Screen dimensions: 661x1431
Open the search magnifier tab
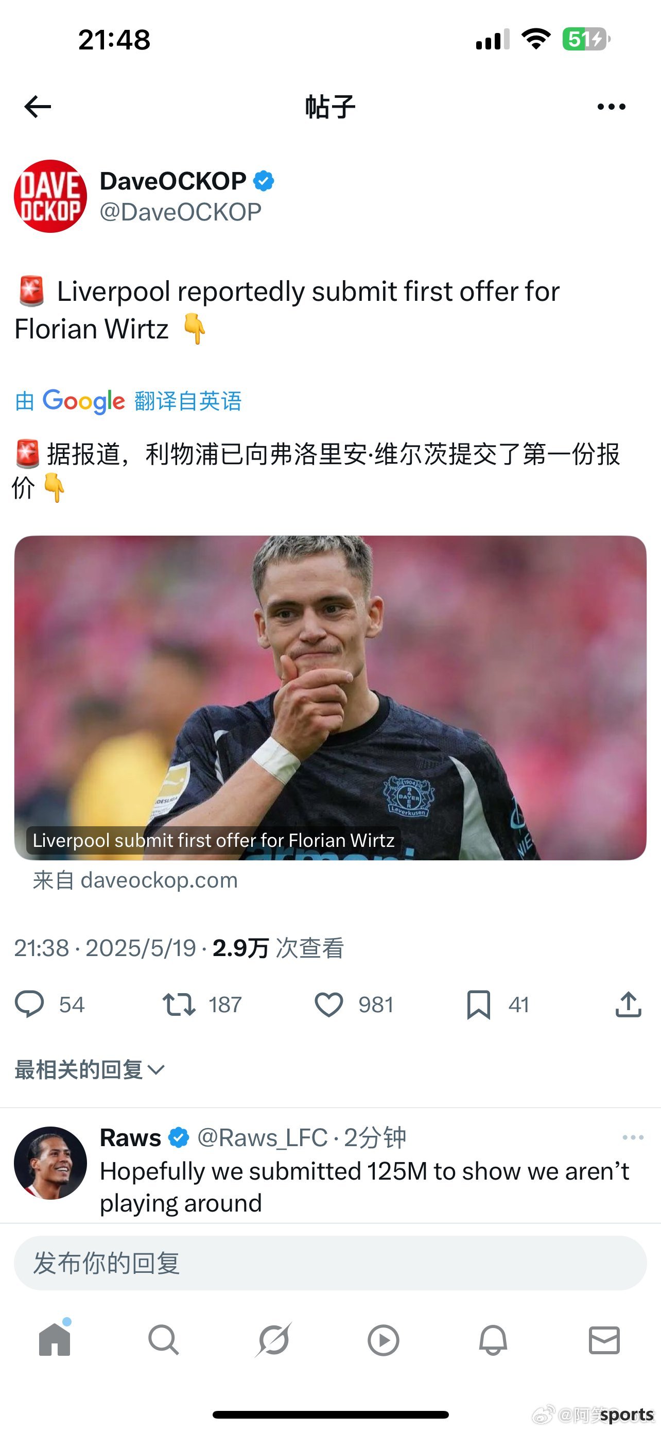[164, 1340]
